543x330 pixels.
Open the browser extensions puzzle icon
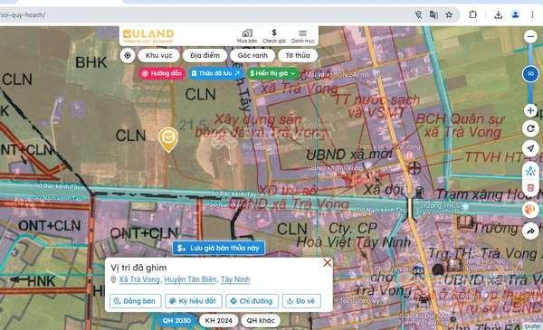pyautogui.click(x=472, y=14)
